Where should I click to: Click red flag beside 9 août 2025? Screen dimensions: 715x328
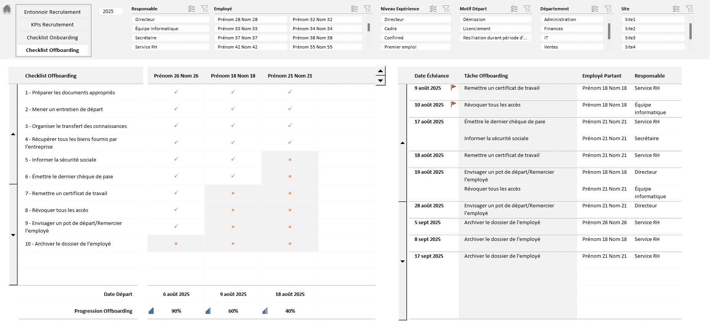[x=454, y=88]
